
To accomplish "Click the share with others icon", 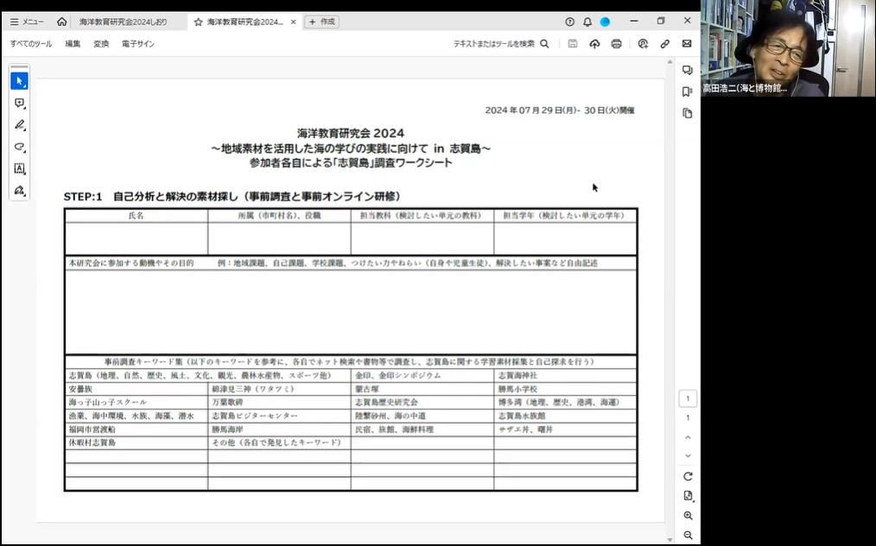I will click(643, 43).
